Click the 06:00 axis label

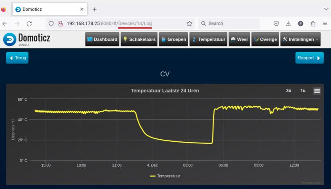pos(223,165)
